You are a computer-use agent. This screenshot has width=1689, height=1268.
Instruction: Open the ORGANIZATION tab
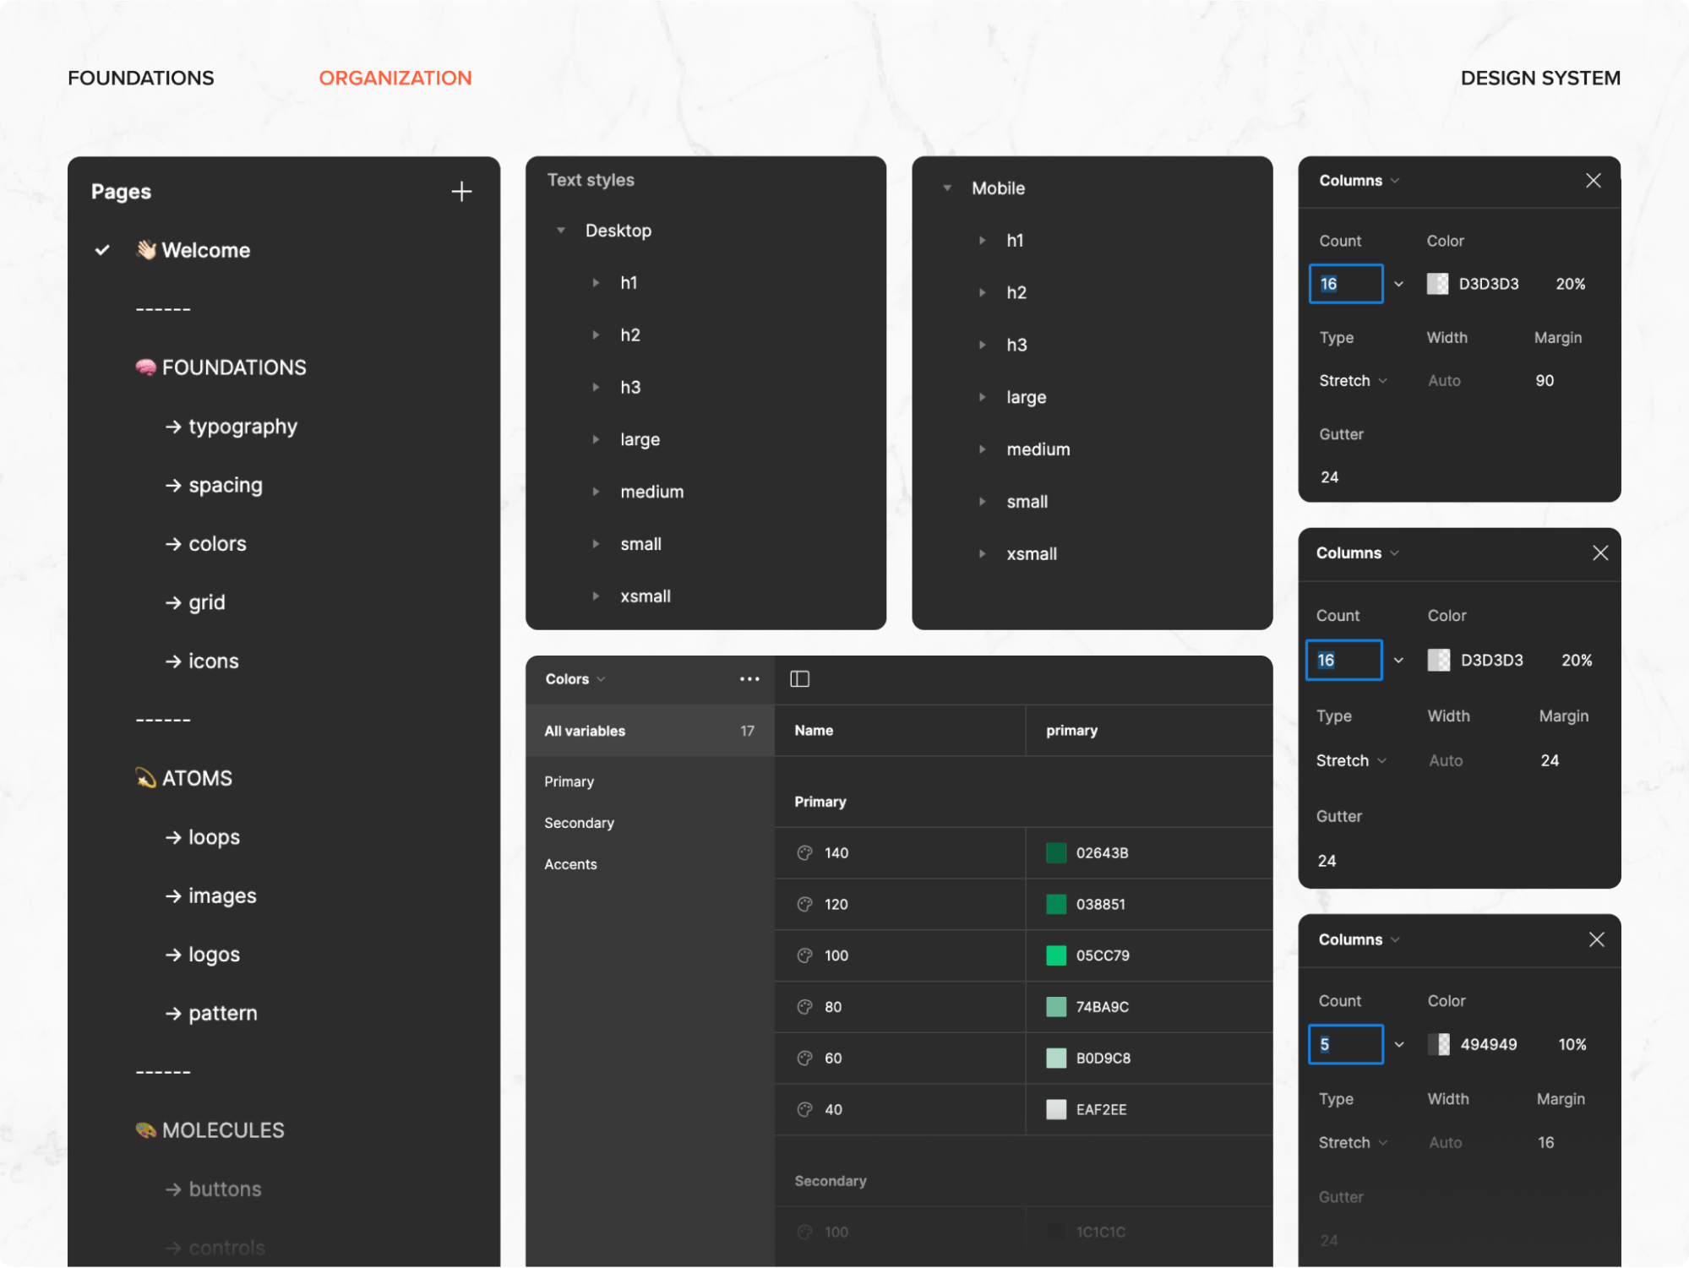tap(395, 78)
